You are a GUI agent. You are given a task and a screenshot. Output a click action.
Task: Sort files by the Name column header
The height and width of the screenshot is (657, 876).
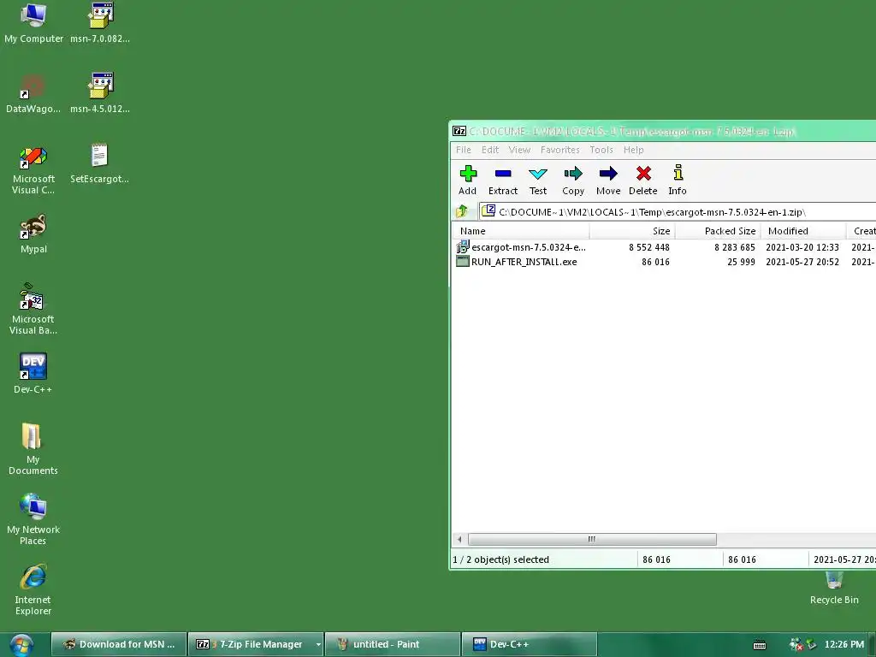tap(521, 231)
